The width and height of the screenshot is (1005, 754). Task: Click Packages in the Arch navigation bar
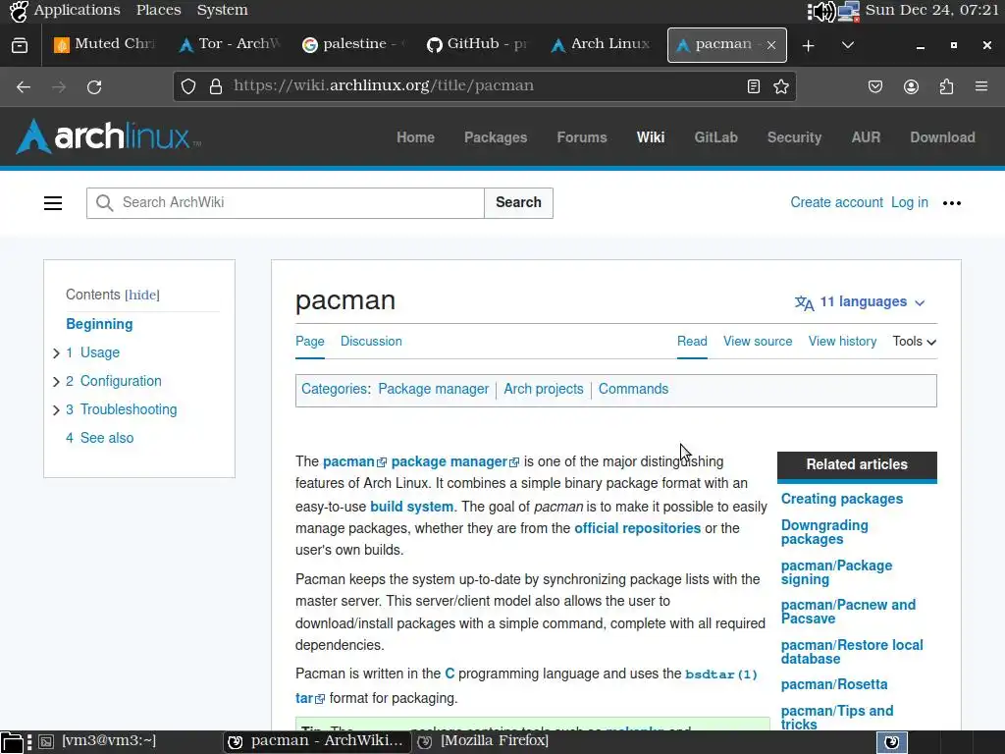click(x=496, y=137)
